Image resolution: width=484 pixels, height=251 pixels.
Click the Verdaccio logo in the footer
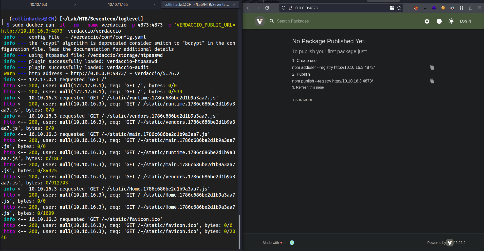[450, 243]
